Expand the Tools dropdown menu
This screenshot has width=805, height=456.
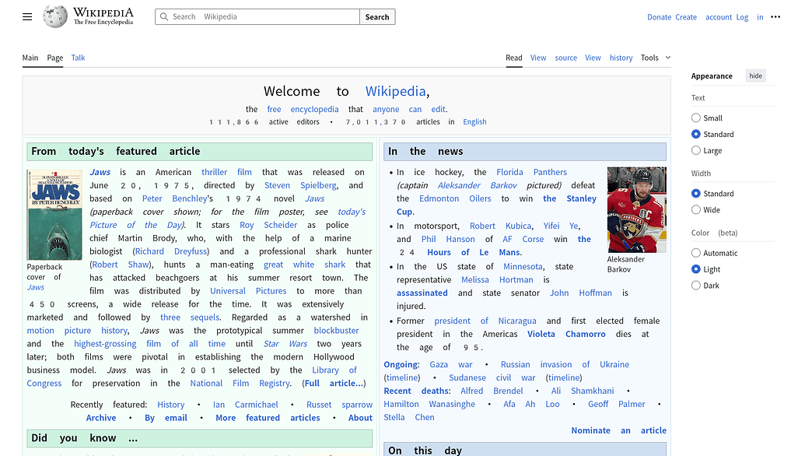click(x=655, y=58)
